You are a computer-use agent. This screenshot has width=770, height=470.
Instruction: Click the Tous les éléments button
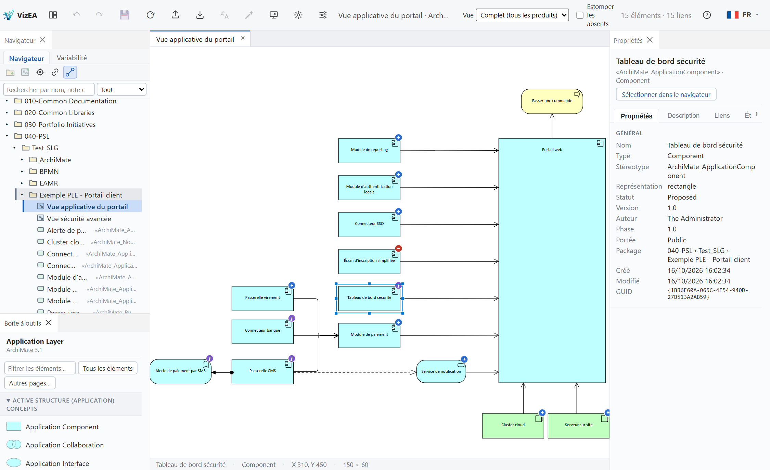107,368
